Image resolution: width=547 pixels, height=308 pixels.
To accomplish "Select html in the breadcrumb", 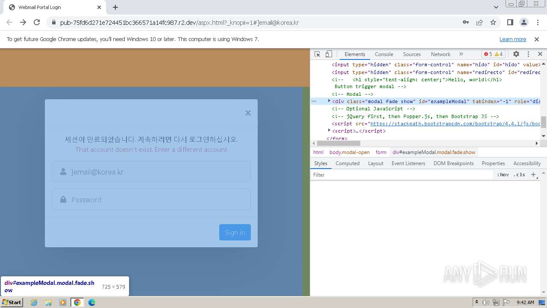I will 318,152.
